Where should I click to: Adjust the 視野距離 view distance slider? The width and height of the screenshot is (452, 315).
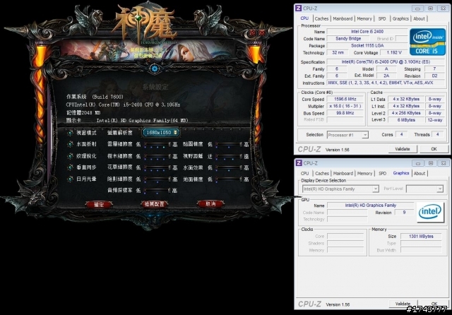coord(229,156)
